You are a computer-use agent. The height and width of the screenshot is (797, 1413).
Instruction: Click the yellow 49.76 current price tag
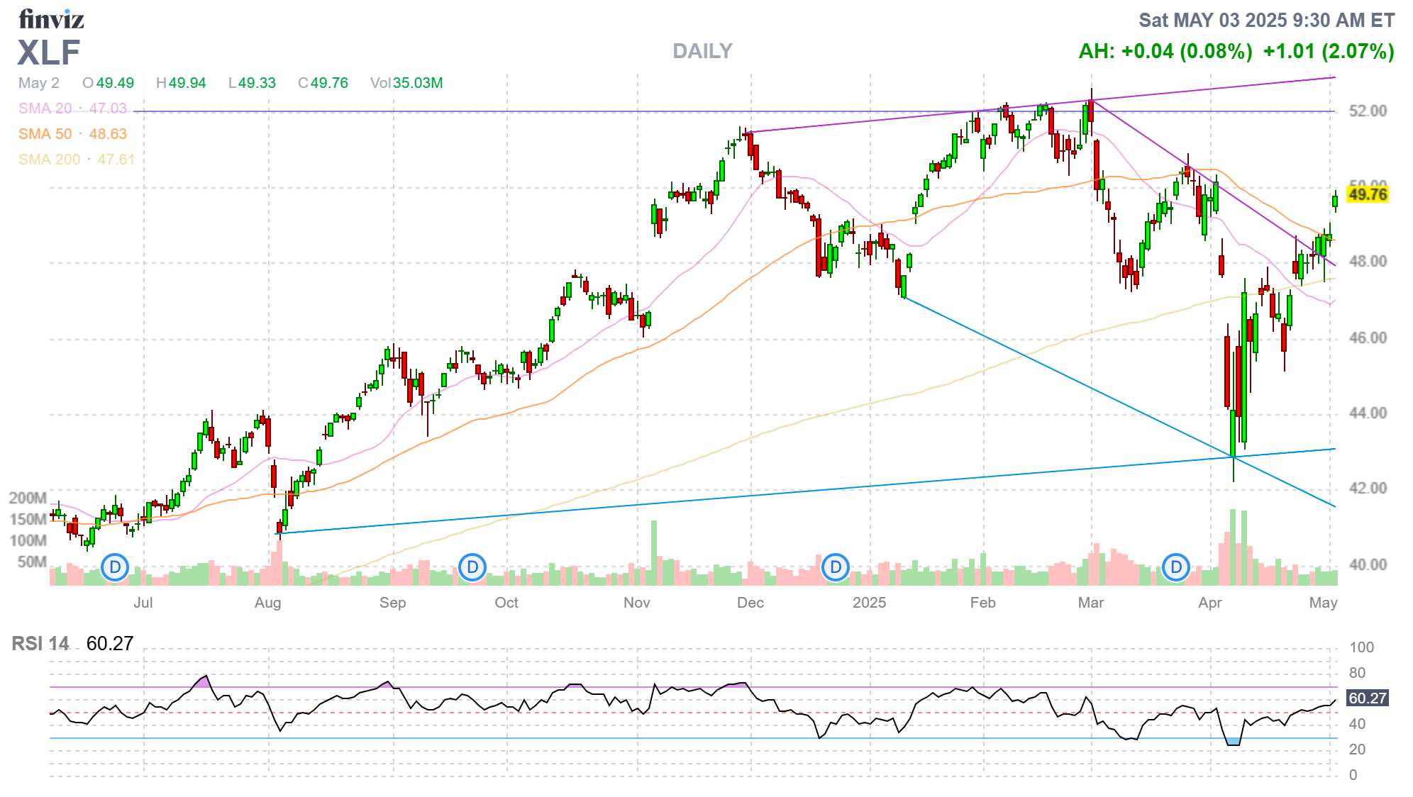pyautogui.click(x=1367, y=194)
